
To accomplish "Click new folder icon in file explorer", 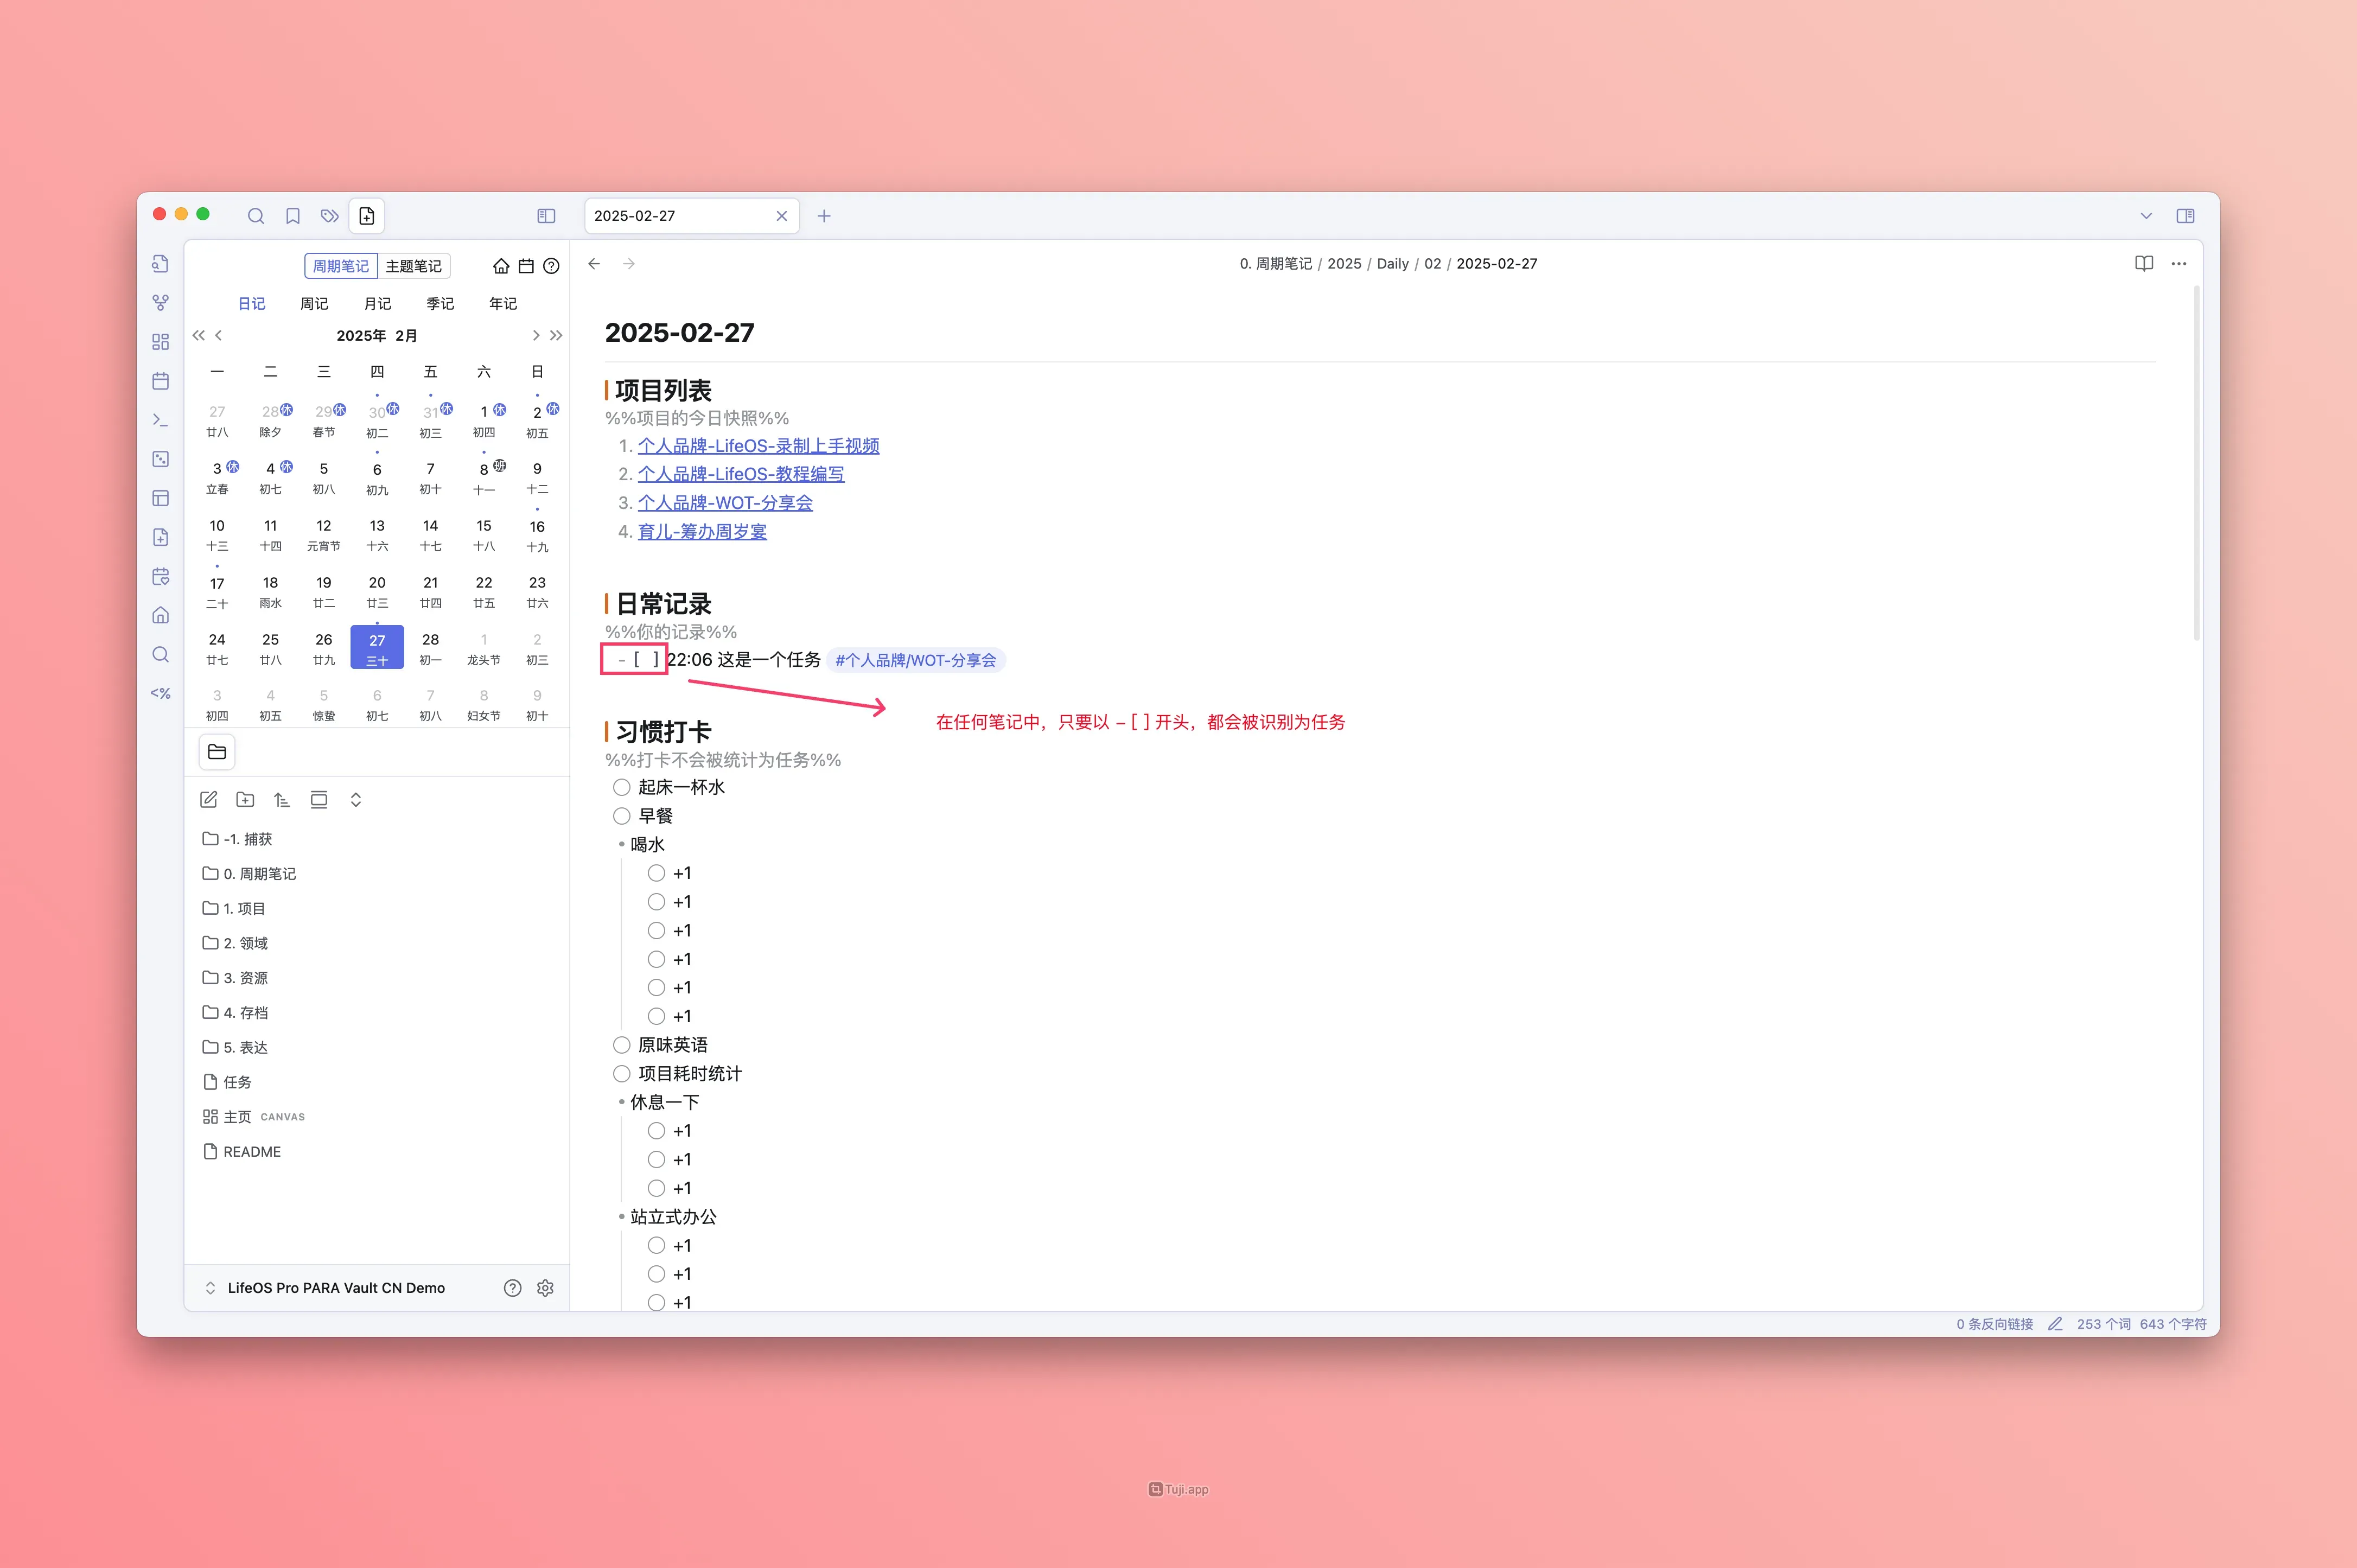I will (x=245, y=800).
